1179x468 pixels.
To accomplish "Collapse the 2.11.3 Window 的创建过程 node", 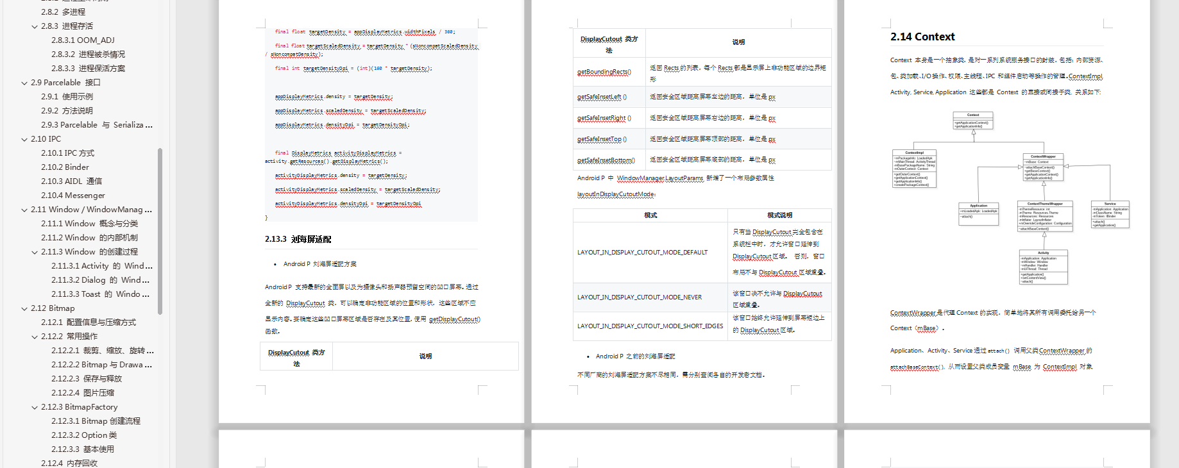I will (35, 252).
